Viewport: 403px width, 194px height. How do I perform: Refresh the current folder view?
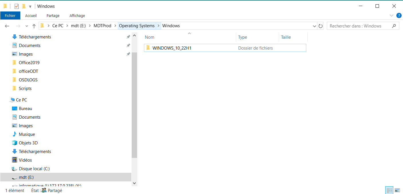click(x=321, y=26)
